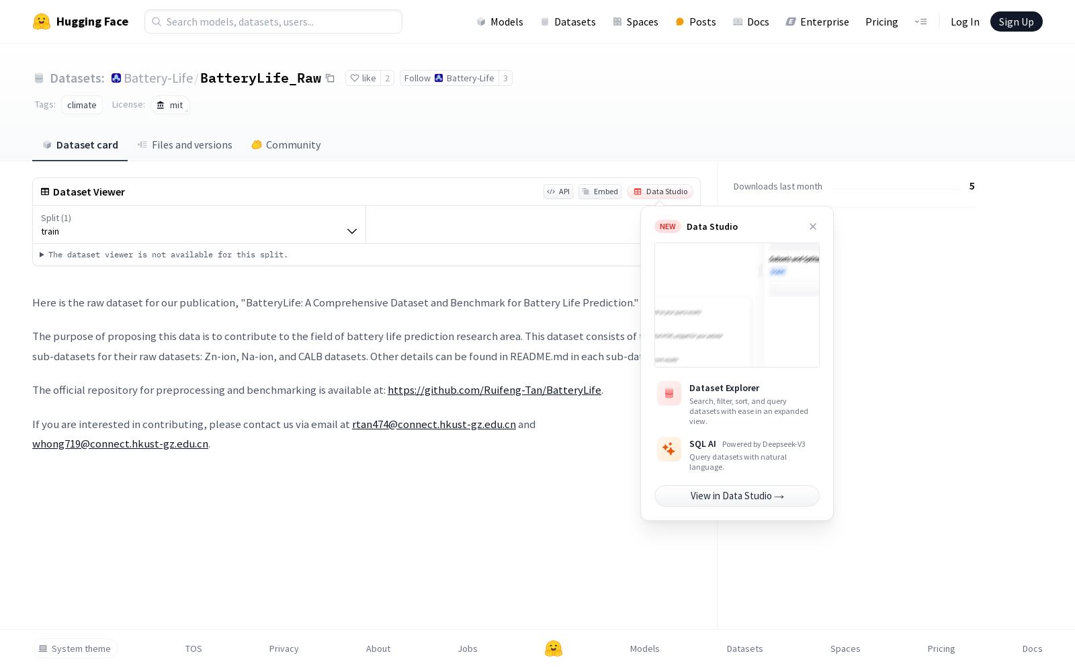Open the Docs footer link
Screen dimensions: 1075x672
tap(1032, 648)
